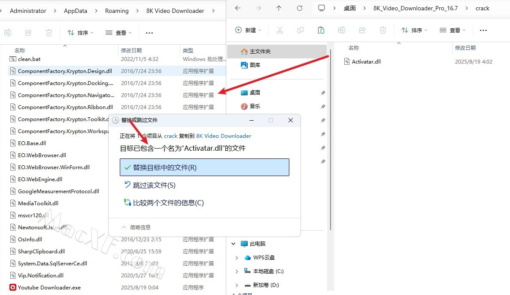This screenshot has height=295, width=510.
Task: Click the copy icon in crack window toolbar
Action: coord(300,30)
